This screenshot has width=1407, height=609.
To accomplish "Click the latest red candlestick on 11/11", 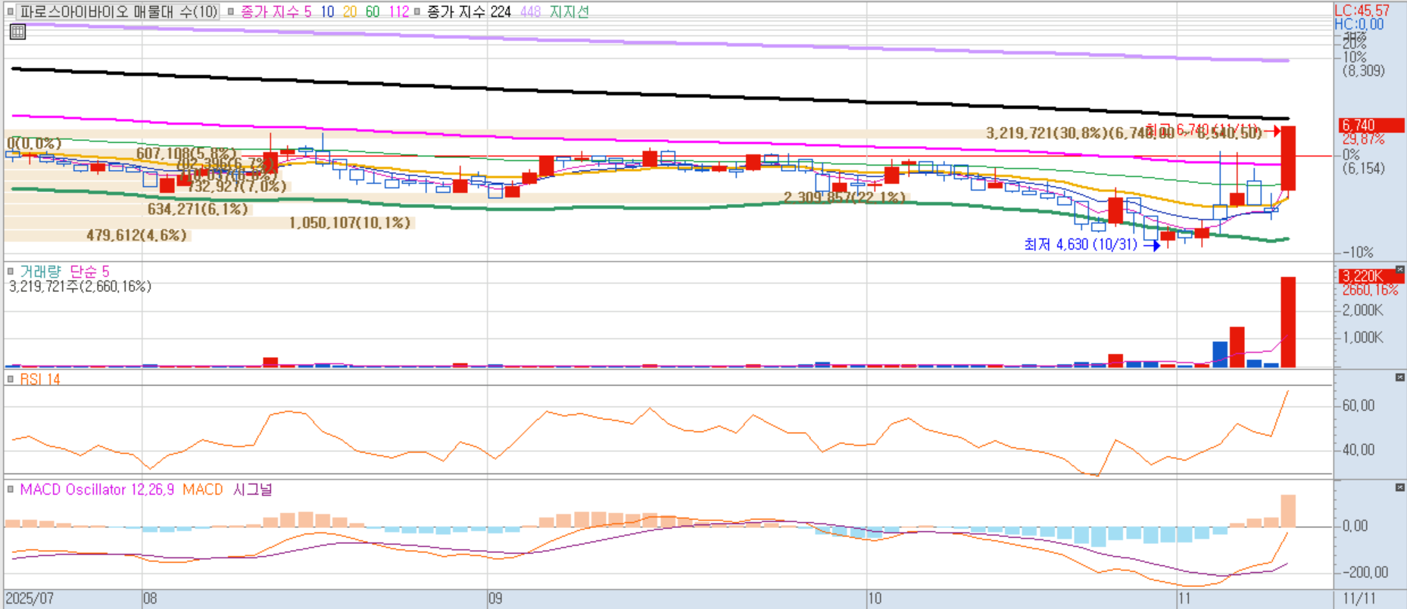I will pyautogui.click(x=1288, y=158).
